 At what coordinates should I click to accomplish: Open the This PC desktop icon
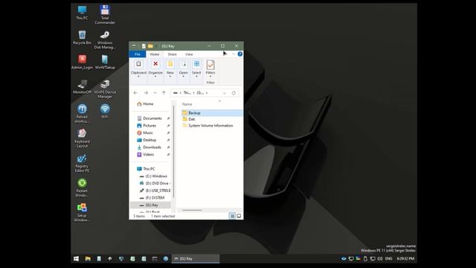(x=82, y=13)
